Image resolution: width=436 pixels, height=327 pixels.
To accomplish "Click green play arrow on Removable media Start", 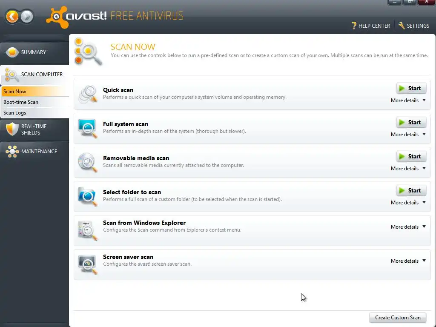I will pos(402,157).
